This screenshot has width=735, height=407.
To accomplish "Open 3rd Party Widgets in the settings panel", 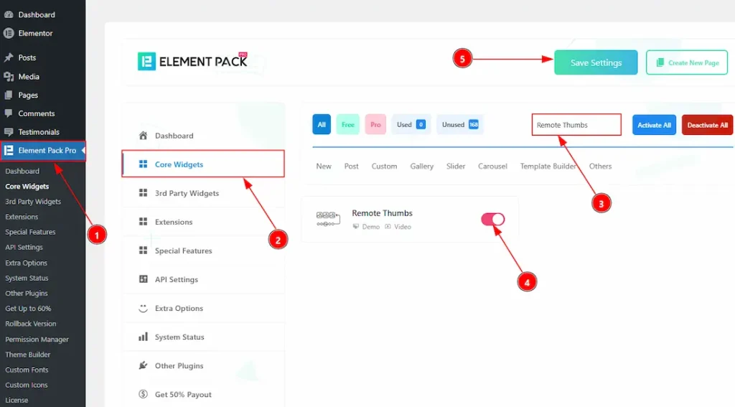I will point(187,193).
